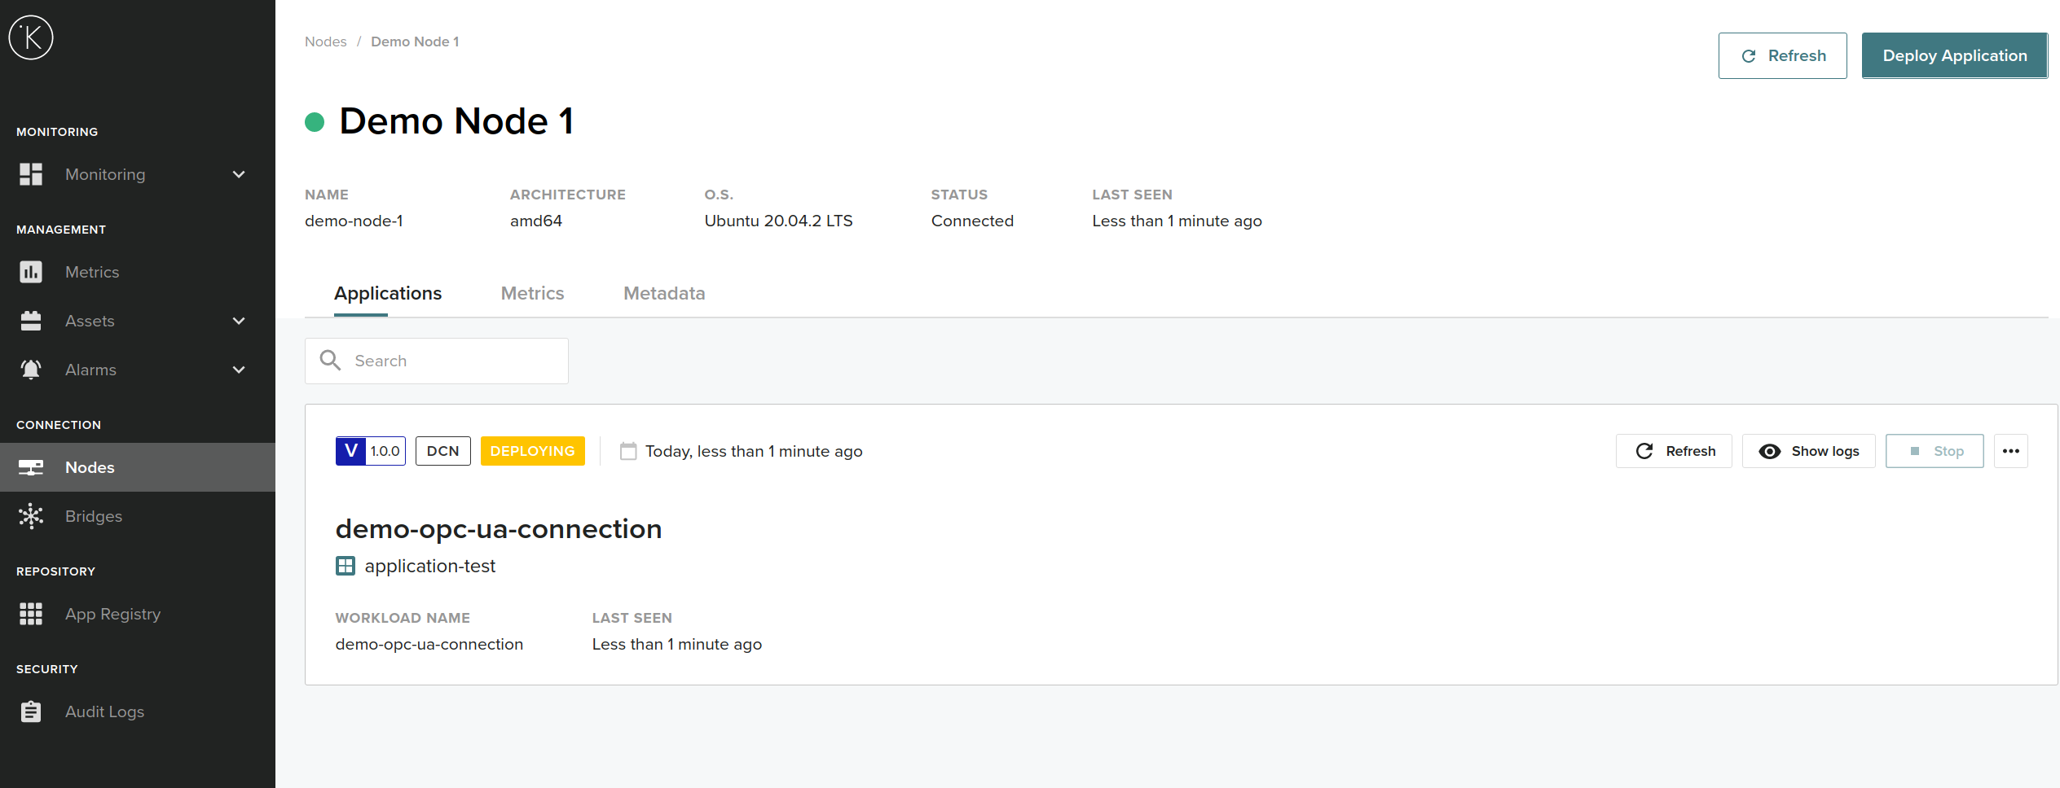Expand the Alarms submenu chevron
Screen dimensions: 2060x788
[239, 370]
